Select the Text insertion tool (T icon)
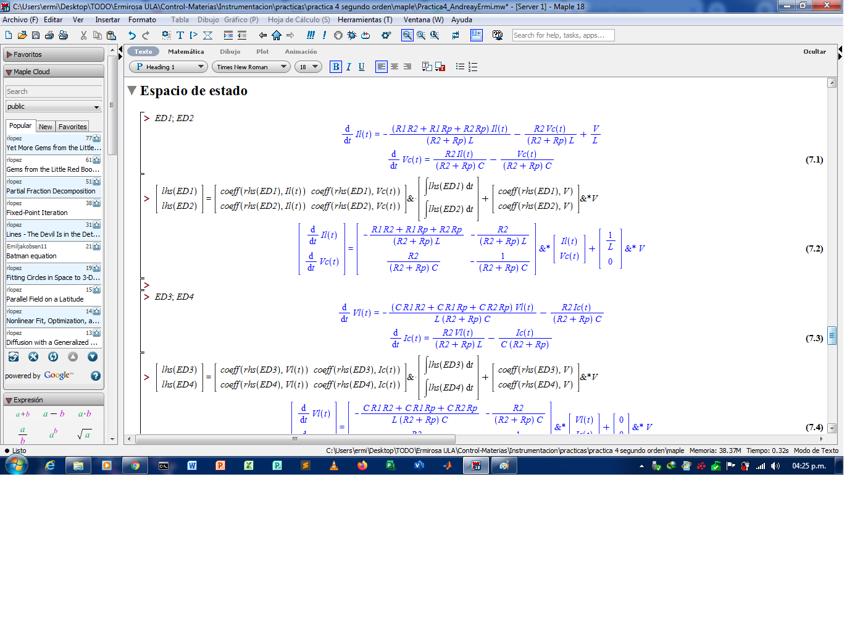Viewport: 868px width, 639px height. pyautogui.click(x=180, y=35)
